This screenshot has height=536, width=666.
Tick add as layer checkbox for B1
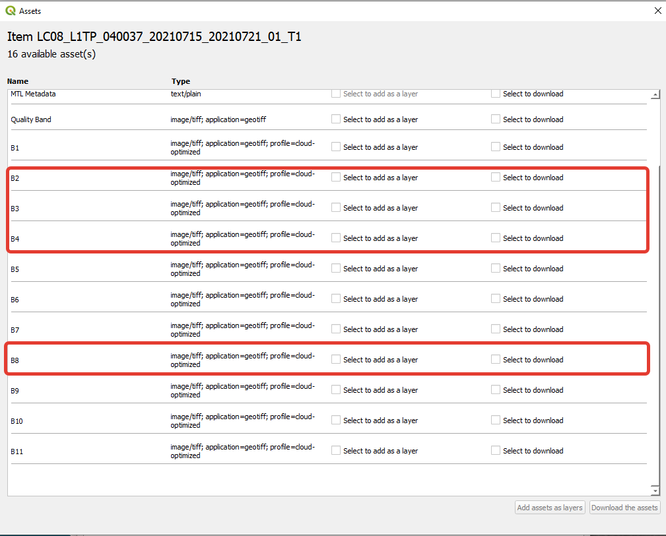pyautogui.click(x=335, y=147)
